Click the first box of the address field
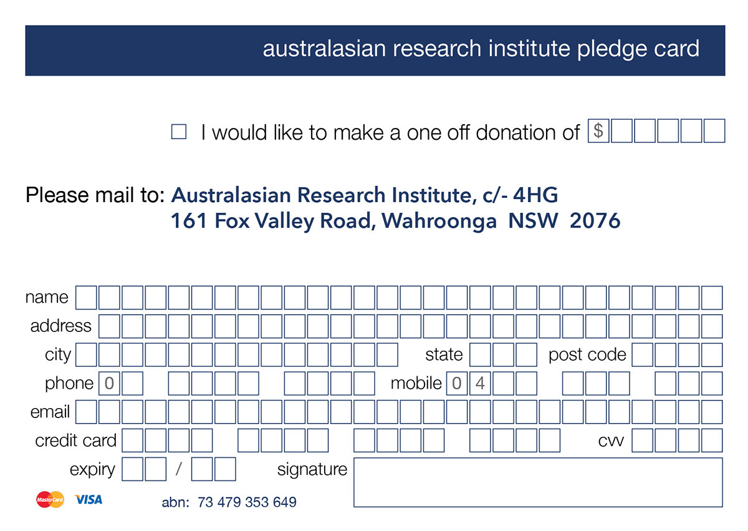Screen dimensions: 748x531 pos(109,326)
